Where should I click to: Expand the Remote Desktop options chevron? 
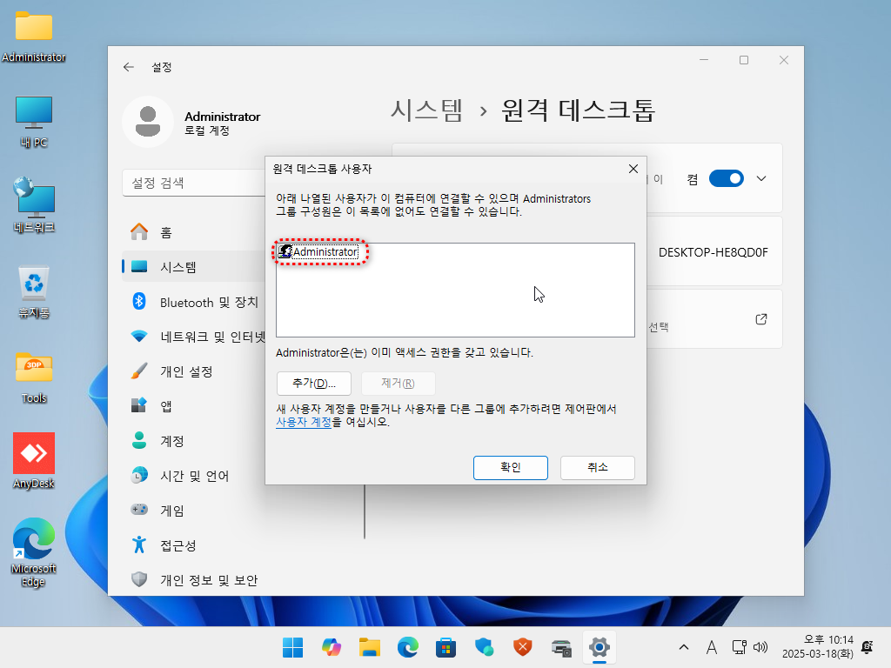pyautogui.click(x=761, y=178)
